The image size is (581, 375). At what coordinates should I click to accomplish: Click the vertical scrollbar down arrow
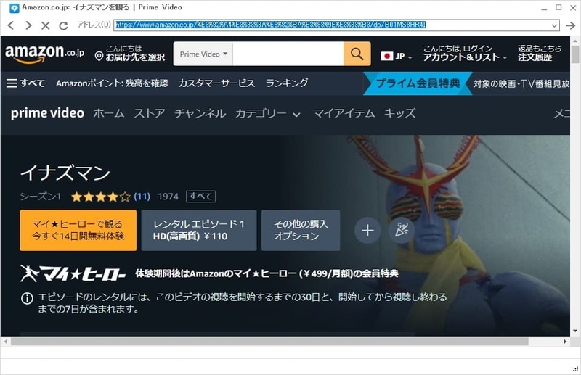pos(575,331)
